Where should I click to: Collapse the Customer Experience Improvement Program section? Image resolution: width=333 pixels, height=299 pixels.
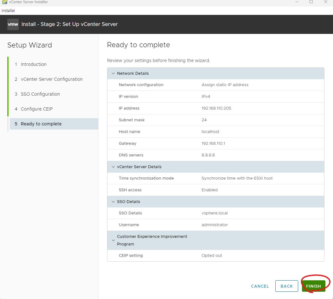[x=113, y=240]
